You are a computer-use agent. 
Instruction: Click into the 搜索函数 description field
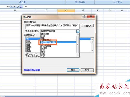[x=53, y=26]
